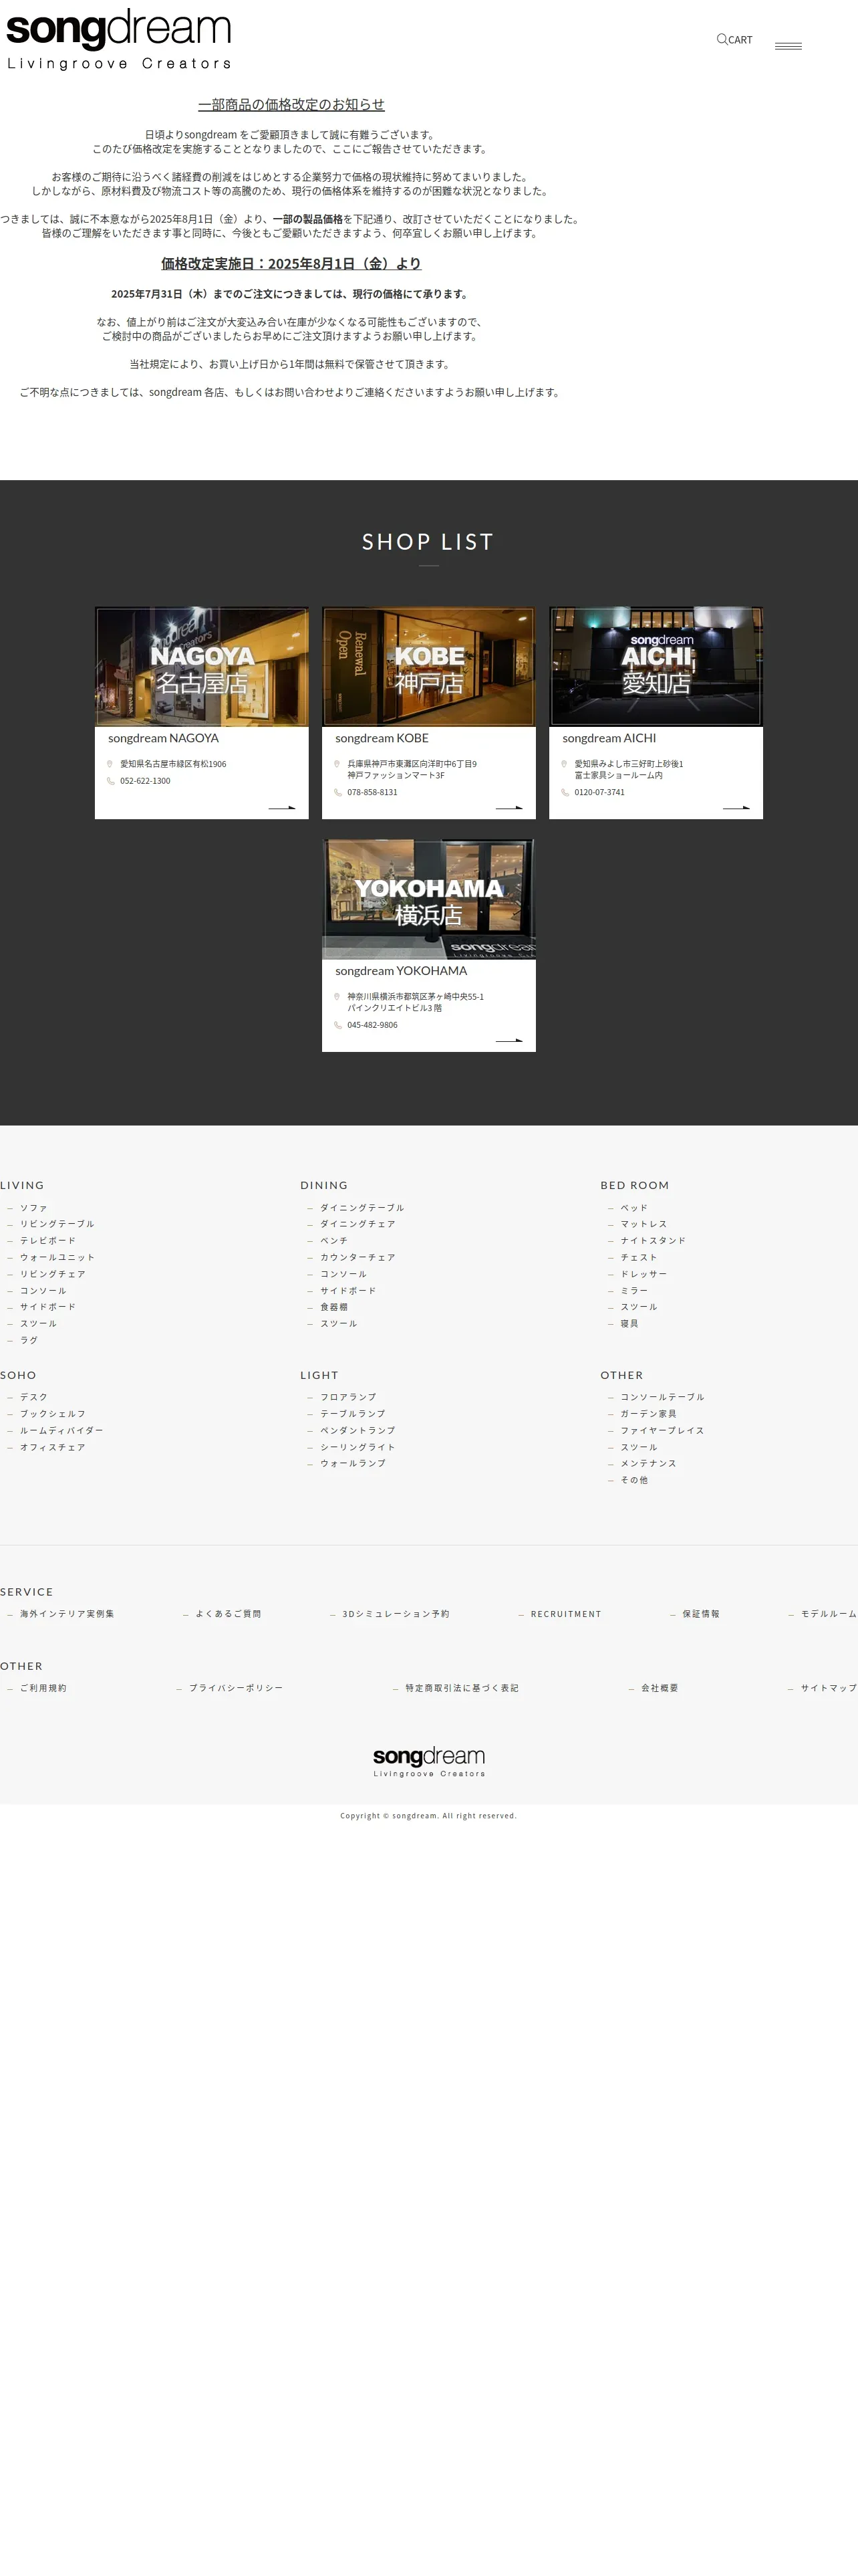Open RECRUITMENT link
Viewport: 858px width, 2576px height.
(567, 1614)
